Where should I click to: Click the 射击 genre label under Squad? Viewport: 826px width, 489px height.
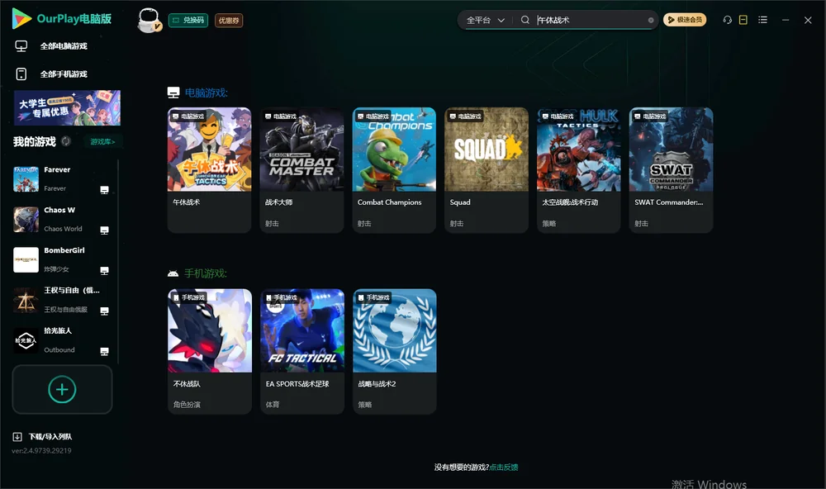(457, 223)
